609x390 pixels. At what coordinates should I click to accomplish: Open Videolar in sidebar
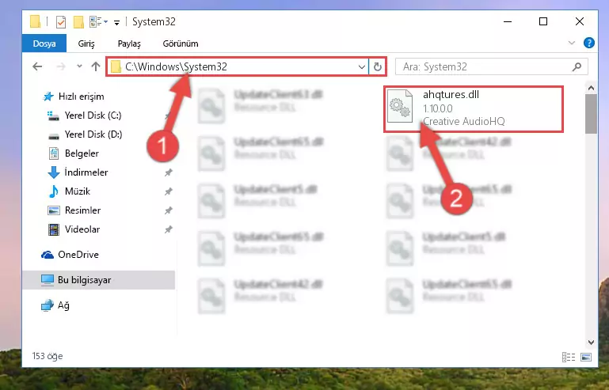click(x=82, y=229)
